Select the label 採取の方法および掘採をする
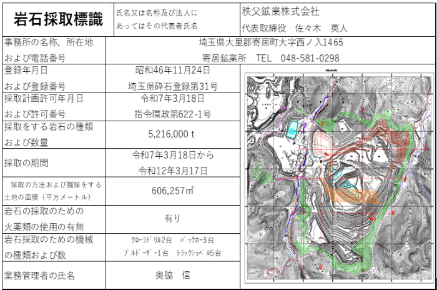This screenshot has width=437, height=290. (56, 185)
